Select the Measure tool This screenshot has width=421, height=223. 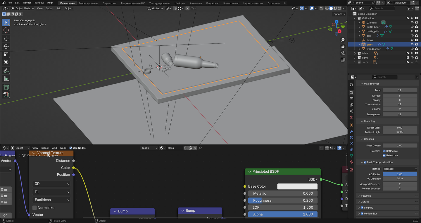pos(6,78)
